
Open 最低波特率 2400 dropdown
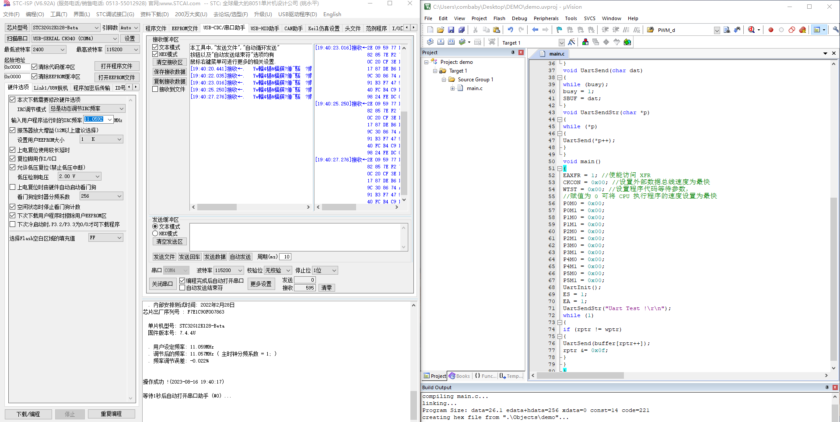[x=49, y=49]
